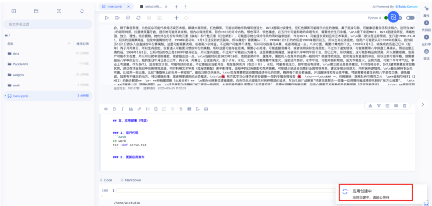Insert a table in markdown cell
This screenshot has height=206, width=432.
(x=189, y=109)
